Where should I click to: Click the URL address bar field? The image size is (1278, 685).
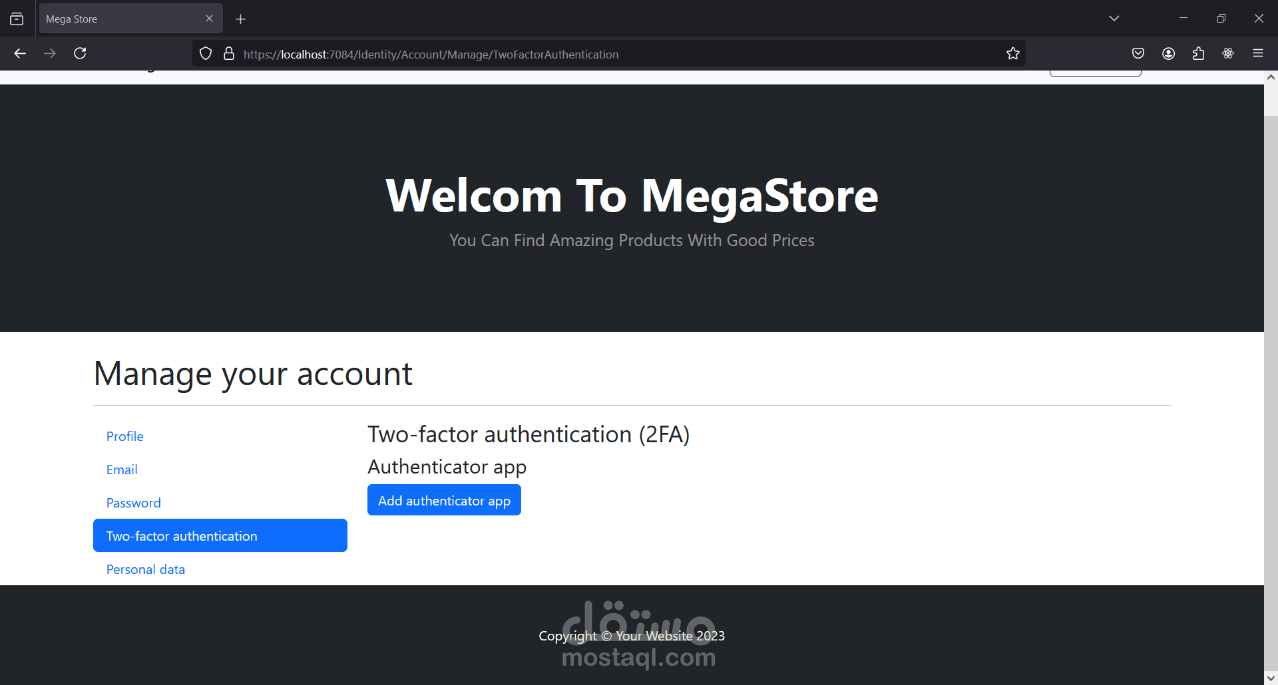[599, 55]
